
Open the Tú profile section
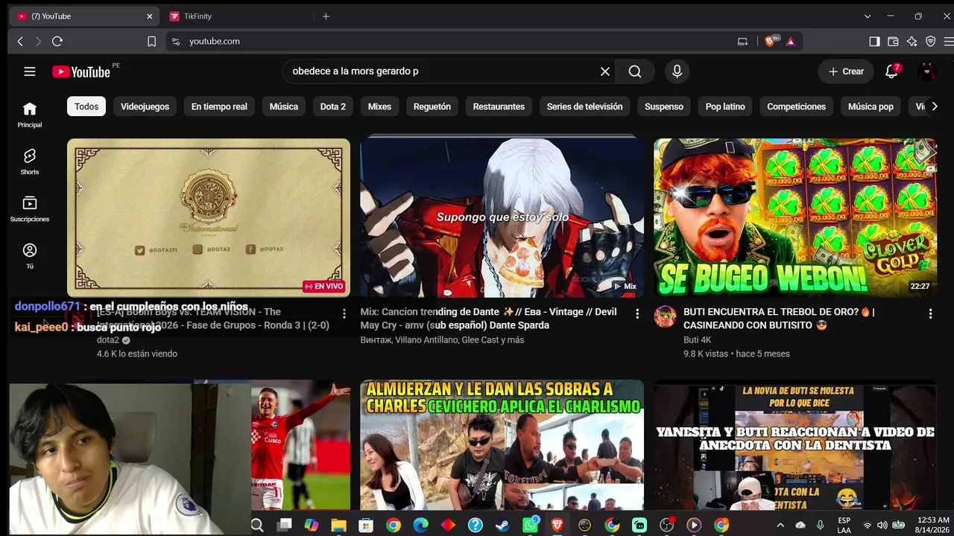30,256
